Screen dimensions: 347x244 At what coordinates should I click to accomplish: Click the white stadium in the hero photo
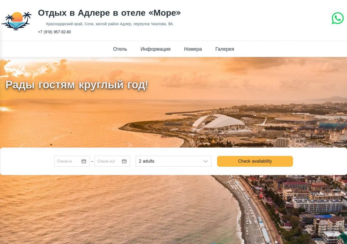219,124
